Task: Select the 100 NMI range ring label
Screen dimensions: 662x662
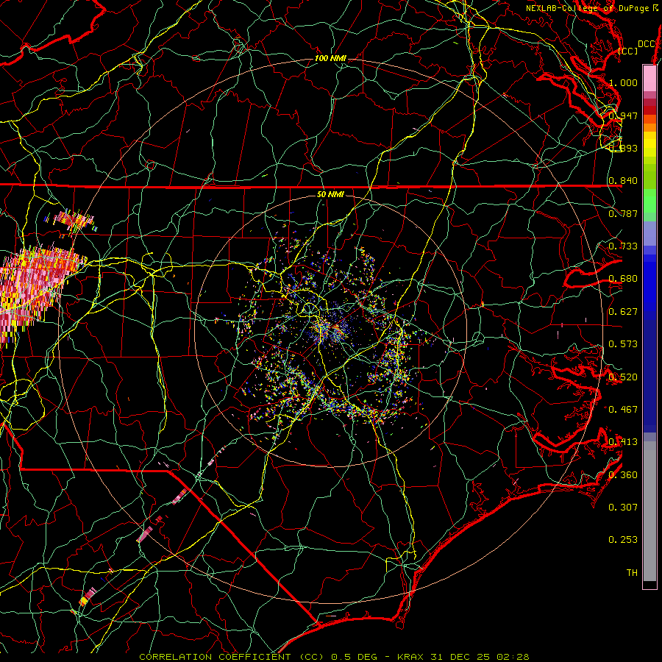Action: point(330,58)
